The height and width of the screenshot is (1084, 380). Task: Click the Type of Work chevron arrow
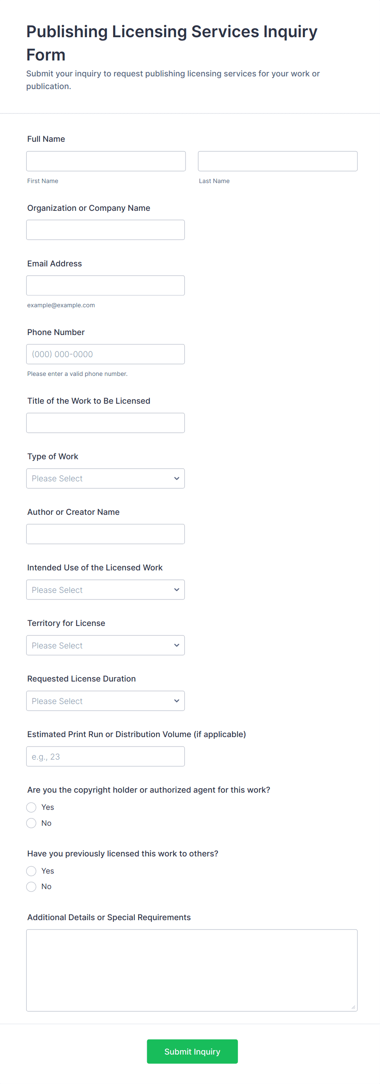(x=177, y=478)
